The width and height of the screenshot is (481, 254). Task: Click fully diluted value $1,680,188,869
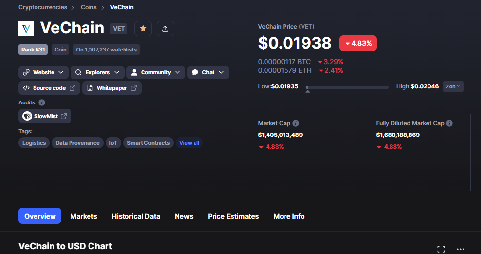(x=398, y=135)
